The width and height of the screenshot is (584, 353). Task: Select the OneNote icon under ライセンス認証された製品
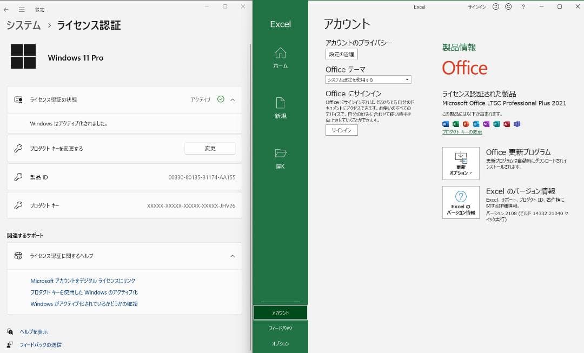click(487, 124)
